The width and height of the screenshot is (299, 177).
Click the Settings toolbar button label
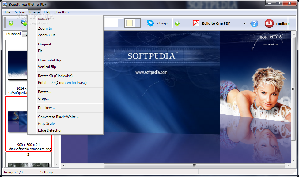(161, 23)
